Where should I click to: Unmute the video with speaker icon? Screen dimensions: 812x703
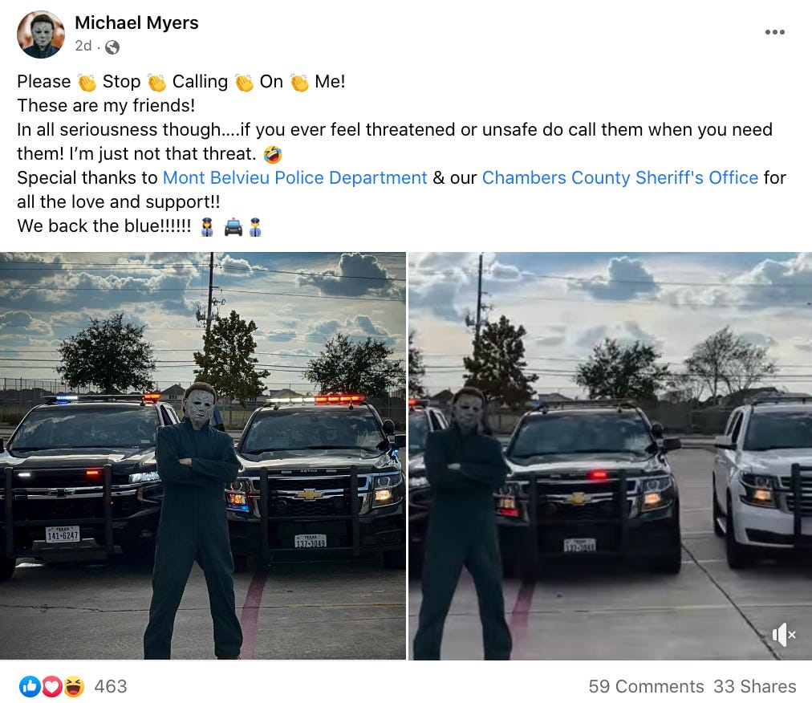point(784,634)
